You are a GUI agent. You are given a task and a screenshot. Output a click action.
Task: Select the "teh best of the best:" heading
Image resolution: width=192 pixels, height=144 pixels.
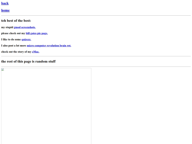coord(16,21)
